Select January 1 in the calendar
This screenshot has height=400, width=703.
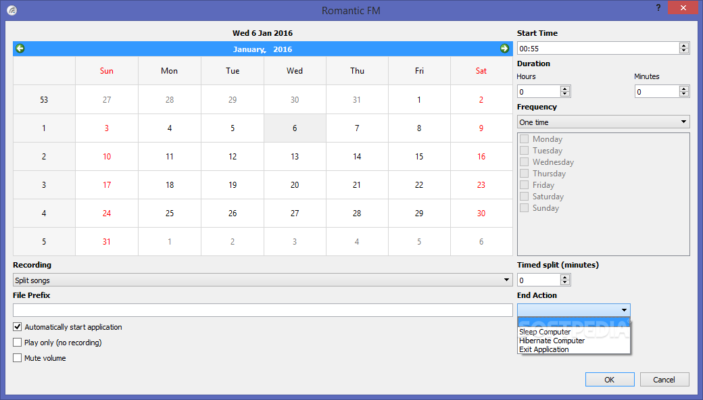(418, 99)
